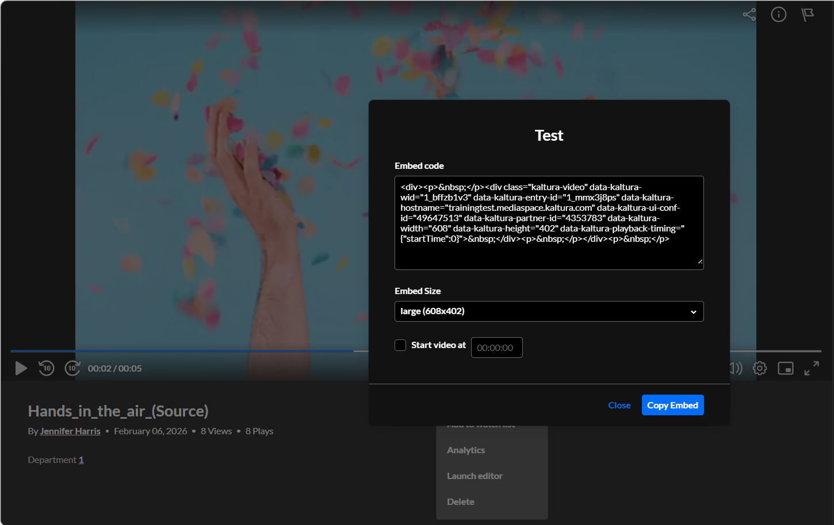Close the embed dialog

(x=619, y=405)
